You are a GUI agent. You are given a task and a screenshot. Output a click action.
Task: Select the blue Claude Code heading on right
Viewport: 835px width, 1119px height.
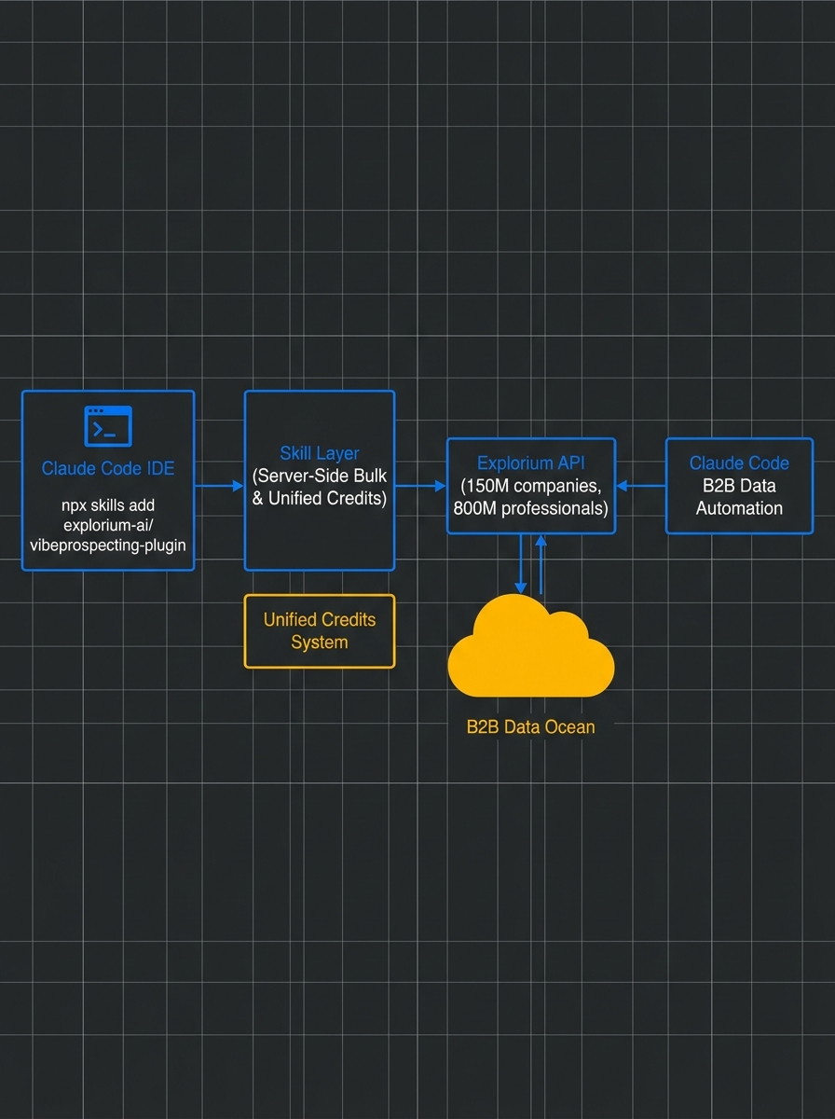pos(739,463)
